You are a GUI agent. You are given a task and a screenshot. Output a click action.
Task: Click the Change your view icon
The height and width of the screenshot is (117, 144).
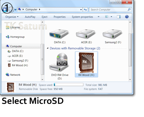click(x=107, y=17)
